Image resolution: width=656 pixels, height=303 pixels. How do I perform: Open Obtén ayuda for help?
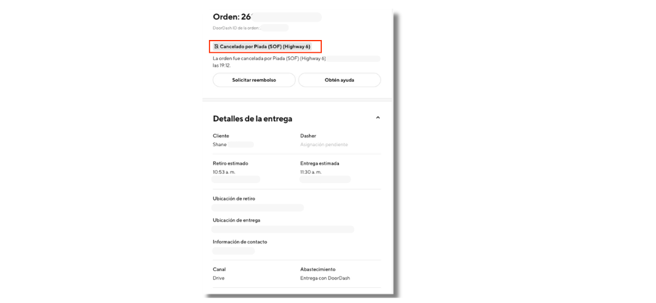[x=340, y=80]
